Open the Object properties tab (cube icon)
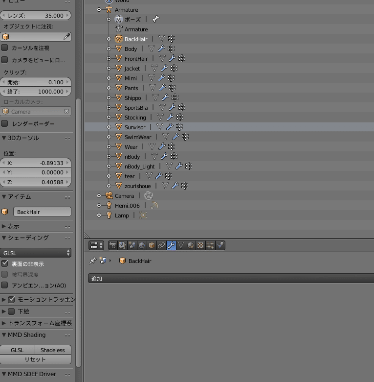 tap(152, 245)
